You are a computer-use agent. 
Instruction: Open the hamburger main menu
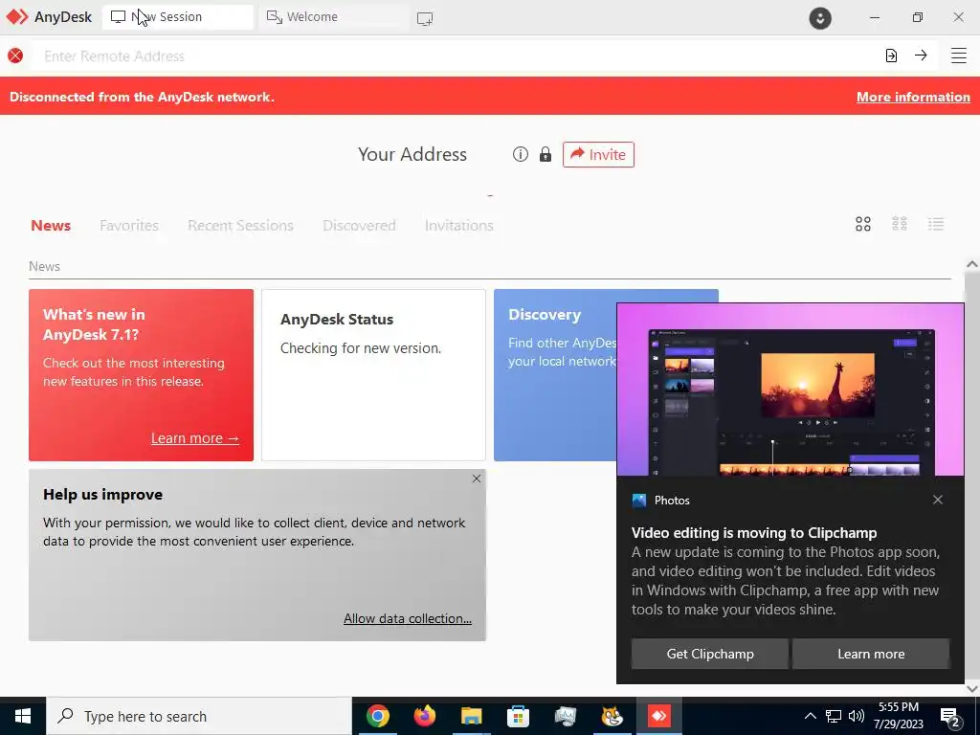[x=959, y=56]
